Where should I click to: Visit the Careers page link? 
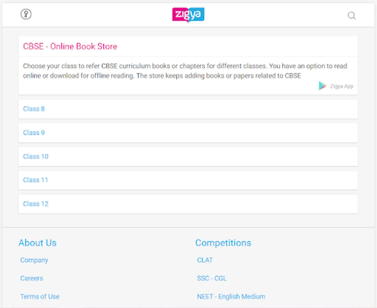click(x=31, y=278)
